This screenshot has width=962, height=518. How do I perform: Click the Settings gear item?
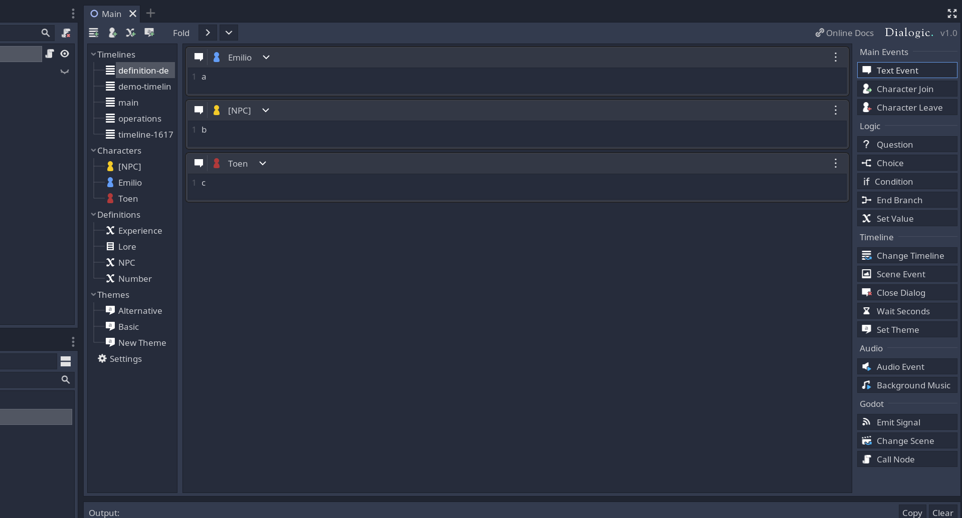coord(120,359)
